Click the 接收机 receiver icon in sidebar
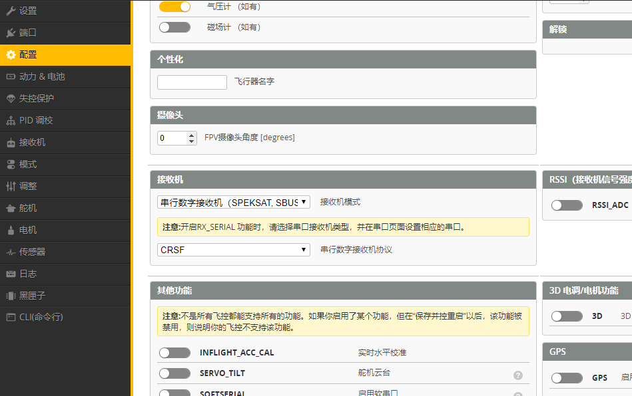Viewport: 632px width, 396px height. coord(11,142)
